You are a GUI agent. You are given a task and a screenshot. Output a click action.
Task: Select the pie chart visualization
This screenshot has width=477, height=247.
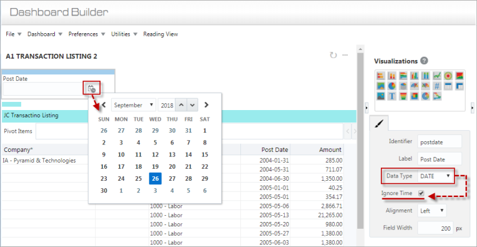[392, 86]
